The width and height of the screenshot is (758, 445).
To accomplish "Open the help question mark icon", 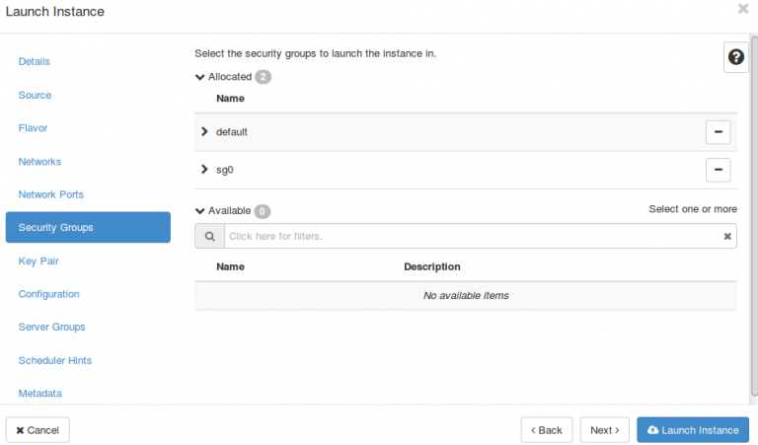I will pos(735,57).
